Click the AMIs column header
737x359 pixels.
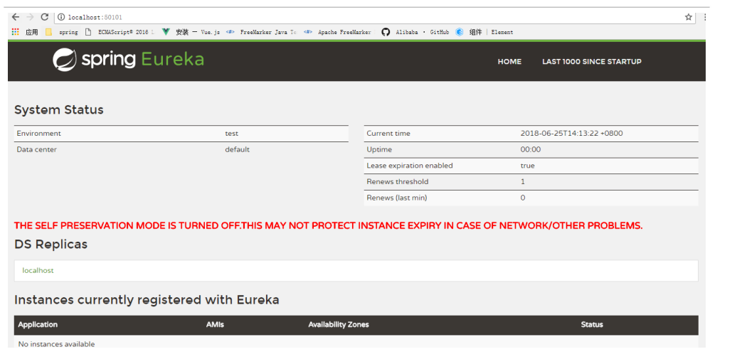(x=215, y=325)
